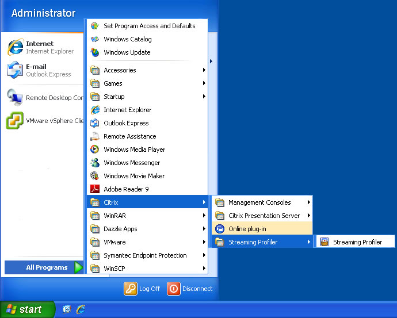Click the Set Program Access and Defaults icon
The width and height of the screenshot is (397, 318).
(x=95, y=26)
